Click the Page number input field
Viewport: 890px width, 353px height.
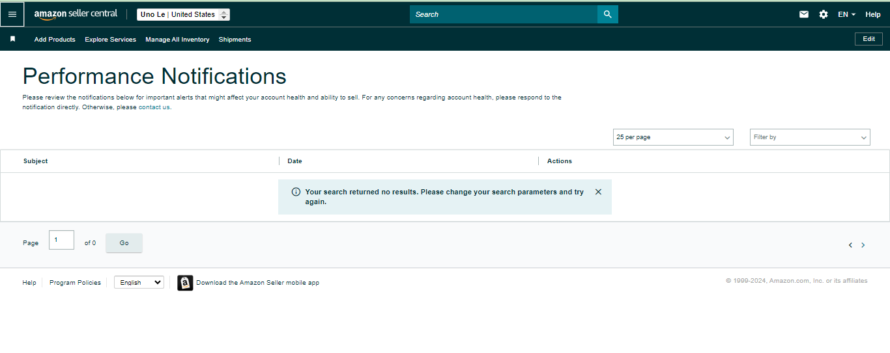(61, 240)
